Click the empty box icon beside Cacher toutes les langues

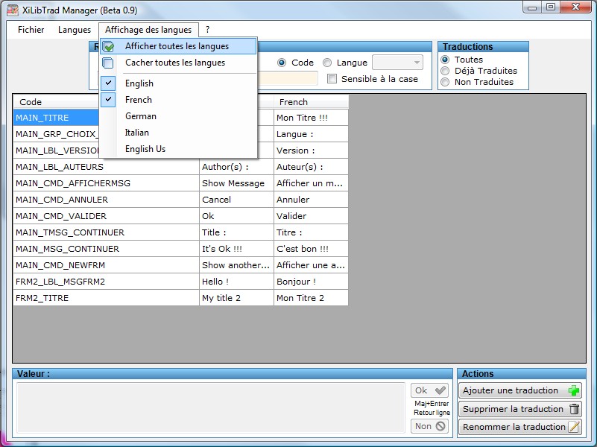tap(108, 63)
